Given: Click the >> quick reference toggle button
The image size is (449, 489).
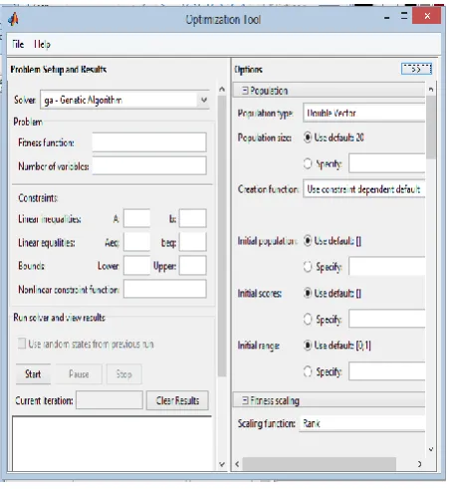Looking at the screenshot, I should [x=416, y=69].
